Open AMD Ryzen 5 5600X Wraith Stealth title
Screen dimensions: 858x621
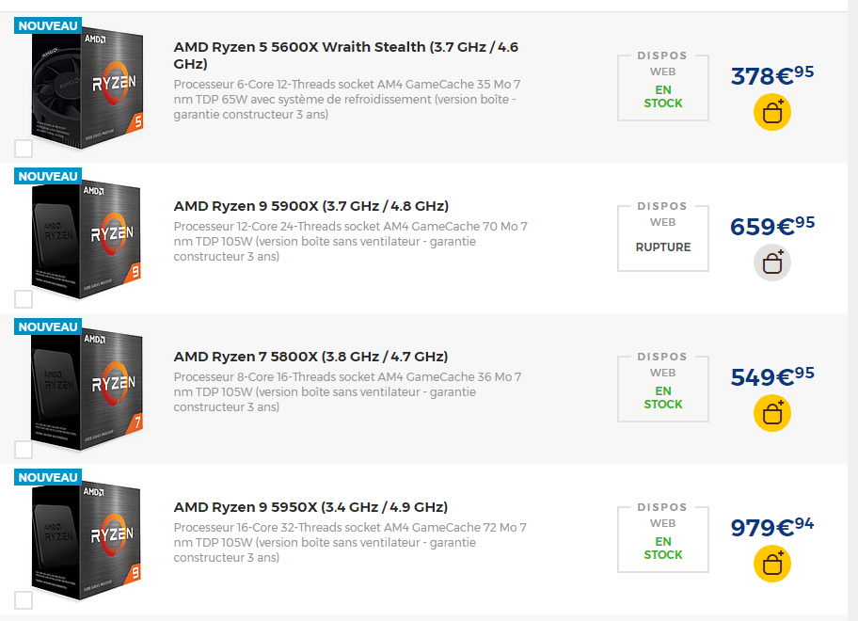346,56
